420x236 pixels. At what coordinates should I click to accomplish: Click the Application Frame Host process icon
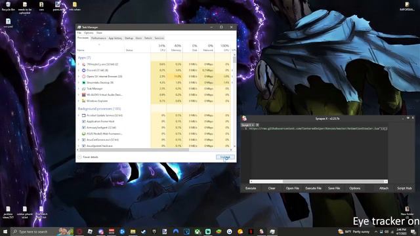(83, 121)
